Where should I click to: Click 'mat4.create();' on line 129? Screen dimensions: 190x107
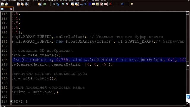pyautogui.click(x=39, y=78)
